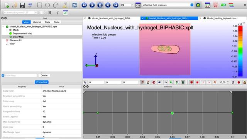This screenshot has height=139, width=247.
Task: Click the Properties button
Action: [42, 82]
